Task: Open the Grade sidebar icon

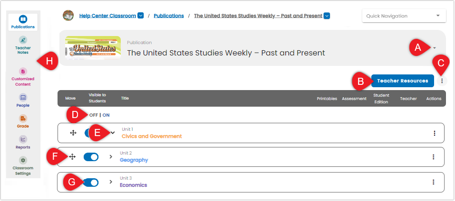Action: (x=23, y=119)
